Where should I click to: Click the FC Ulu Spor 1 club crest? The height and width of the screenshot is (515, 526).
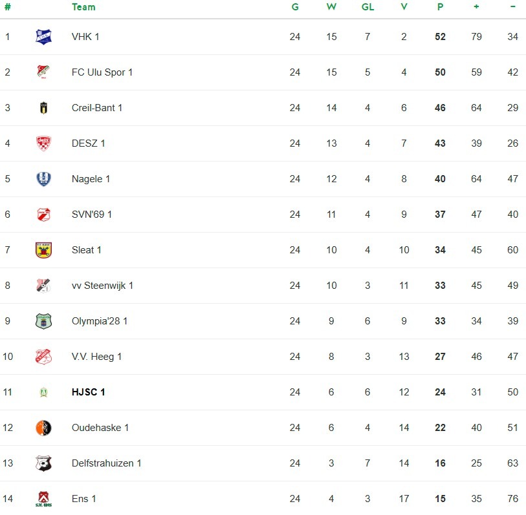pyautogui.click(x=43, y=72)
